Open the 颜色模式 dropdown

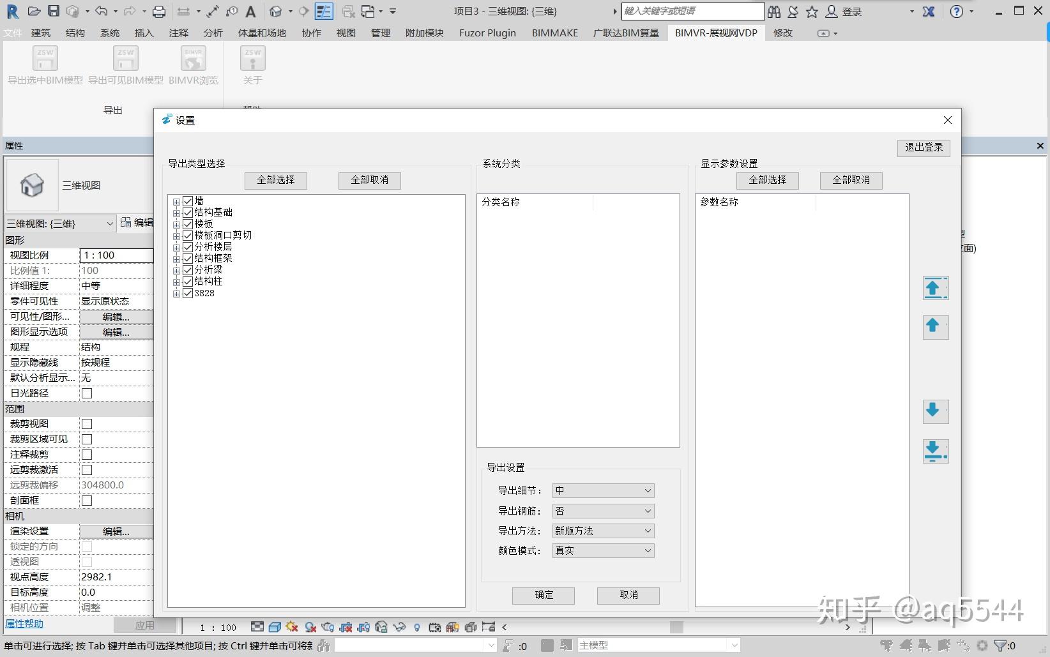(x=603, y=550)
